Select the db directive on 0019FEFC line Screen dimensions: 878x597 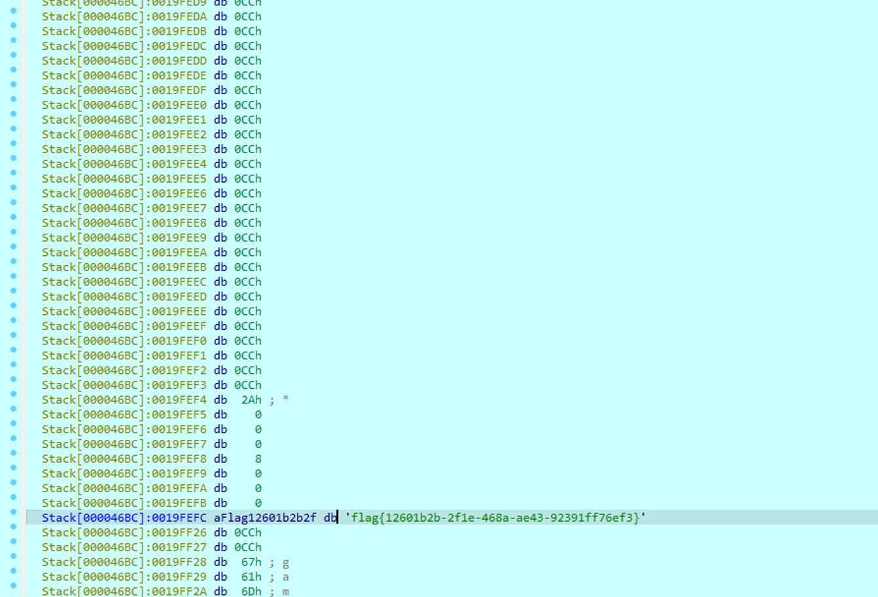coord(330,518)
